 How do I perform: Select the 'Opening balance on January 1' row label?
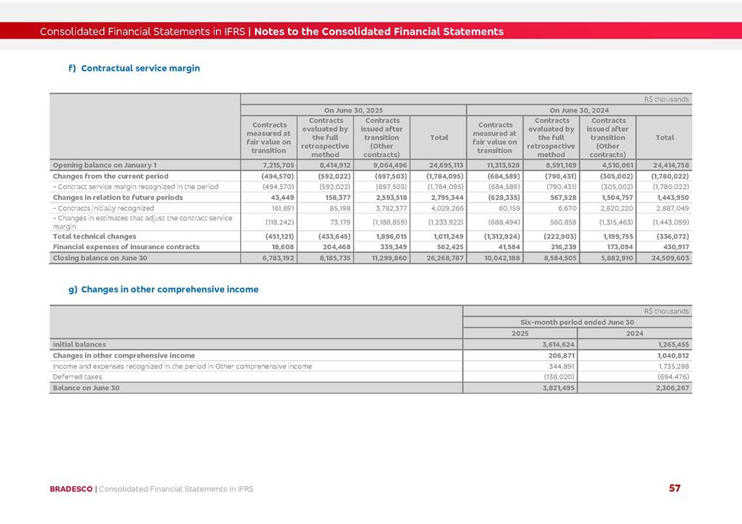click(x=104, y=165)
